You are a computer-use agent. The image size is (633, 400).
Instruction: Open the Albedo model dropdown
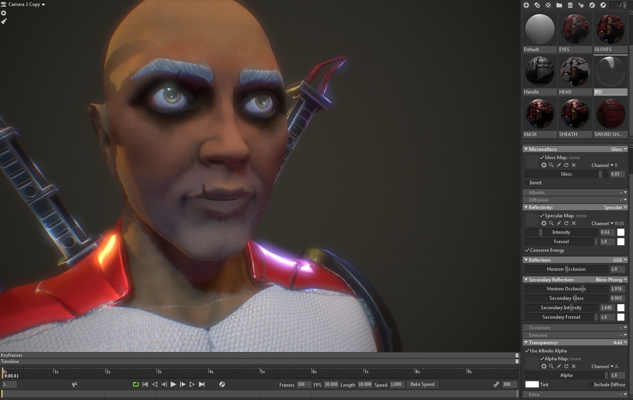click(624, 192)
